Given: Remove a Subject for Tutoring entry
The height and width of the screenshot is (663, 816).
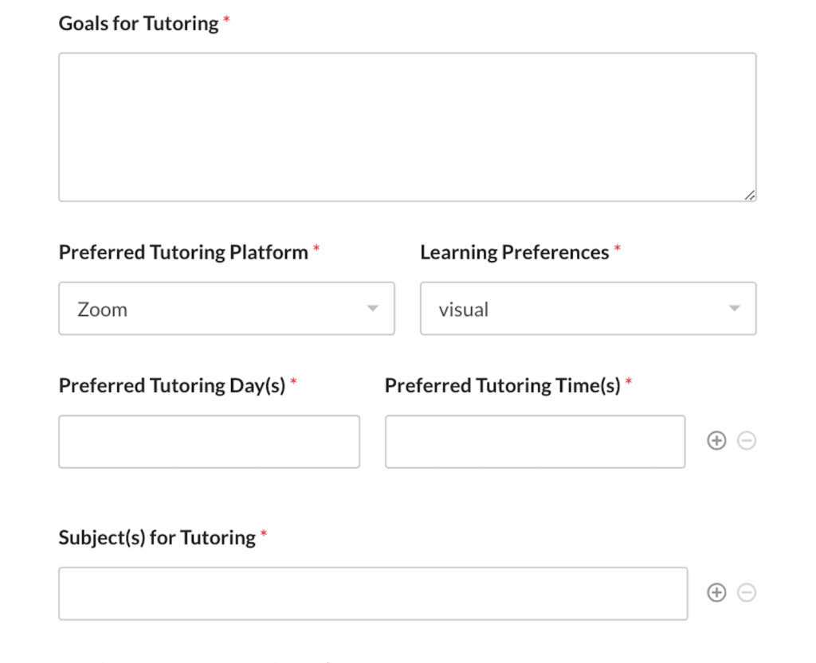Looking at the screenshot, I should pos(746,592).
